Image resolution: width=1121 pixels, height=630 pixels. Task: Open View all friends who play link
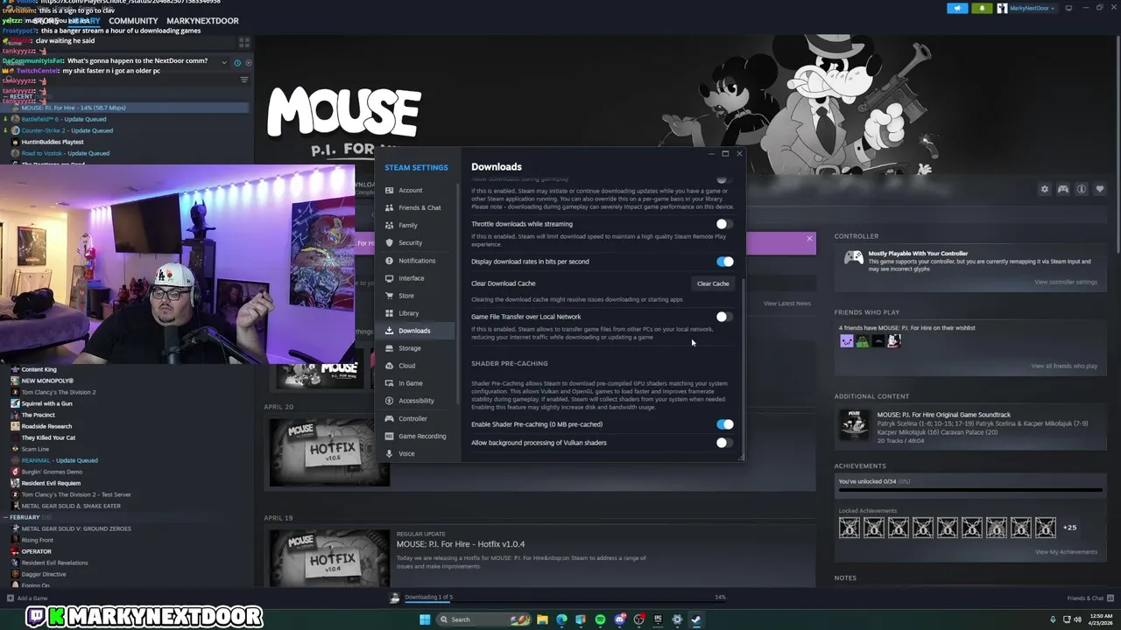click(1064, 366)
